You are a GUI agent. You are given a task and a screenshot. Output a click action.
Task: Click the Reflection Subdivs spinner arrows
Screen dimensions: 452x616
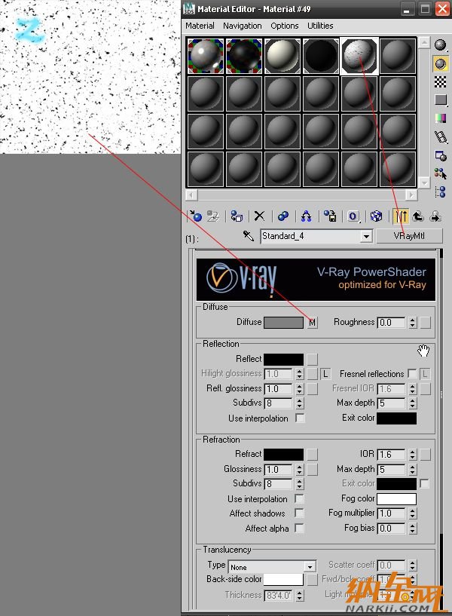[300, 403]
